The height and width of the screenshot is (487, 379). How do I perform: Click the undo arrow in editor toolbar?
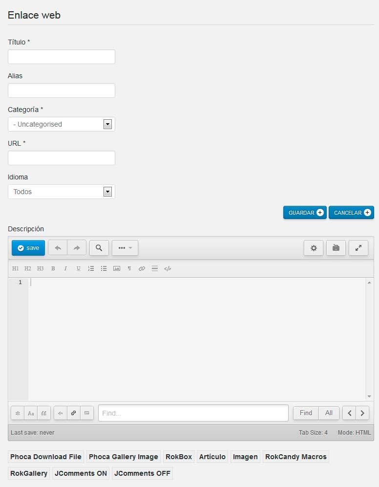pos(58,248)
